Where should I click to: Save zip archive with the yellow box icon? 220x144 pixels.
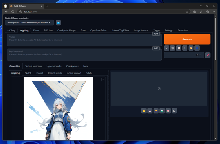[156, 111]
